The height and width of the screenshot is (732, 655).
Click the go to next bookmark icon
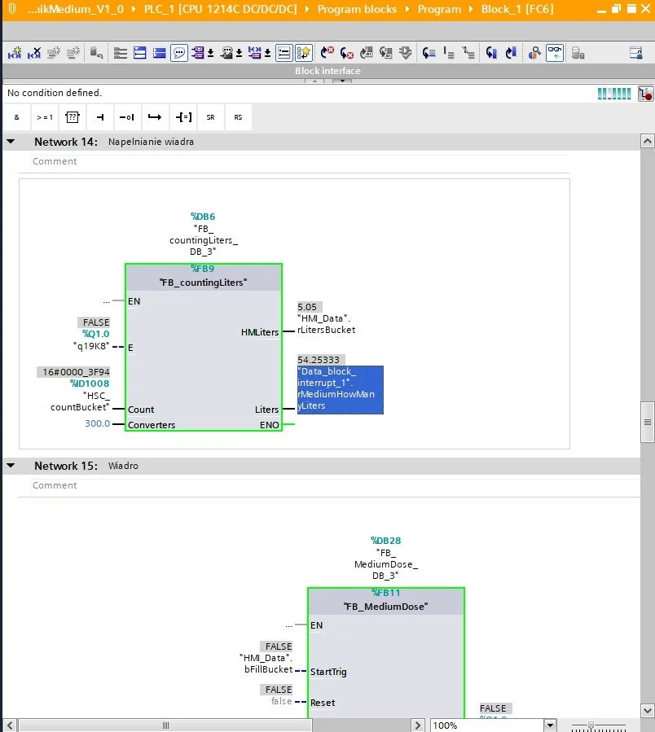click(x=511, y=53)
